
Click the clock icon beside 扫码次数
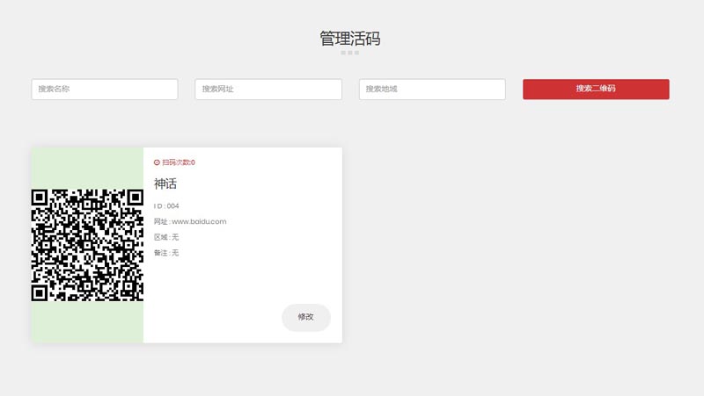click(157, 162)
